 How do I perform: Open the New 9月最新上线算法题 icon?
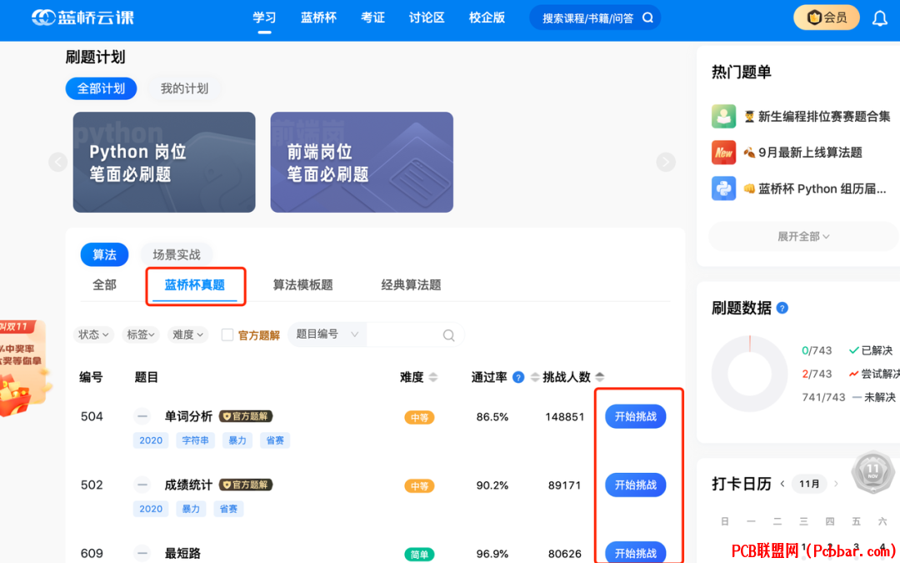click(x=723, y=153)
